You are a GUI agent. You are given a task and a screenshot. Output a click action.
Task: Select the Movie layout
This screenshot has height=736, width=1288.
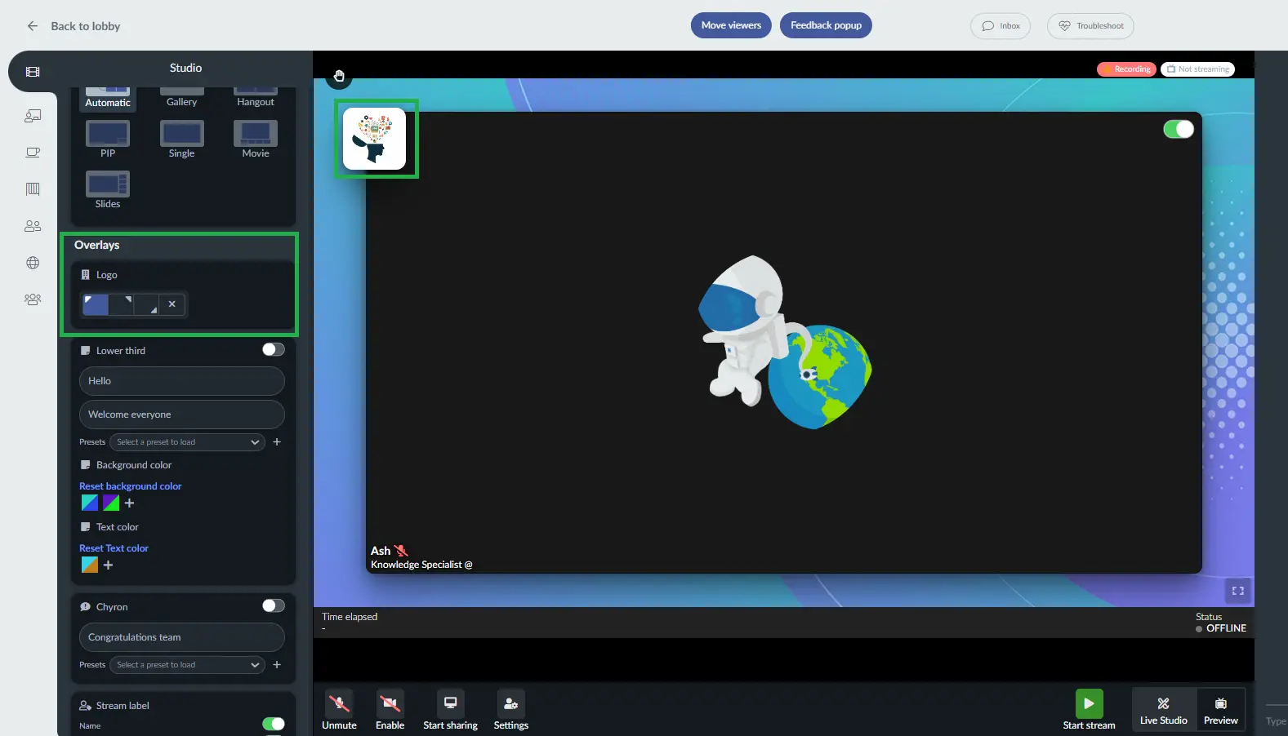256,139
